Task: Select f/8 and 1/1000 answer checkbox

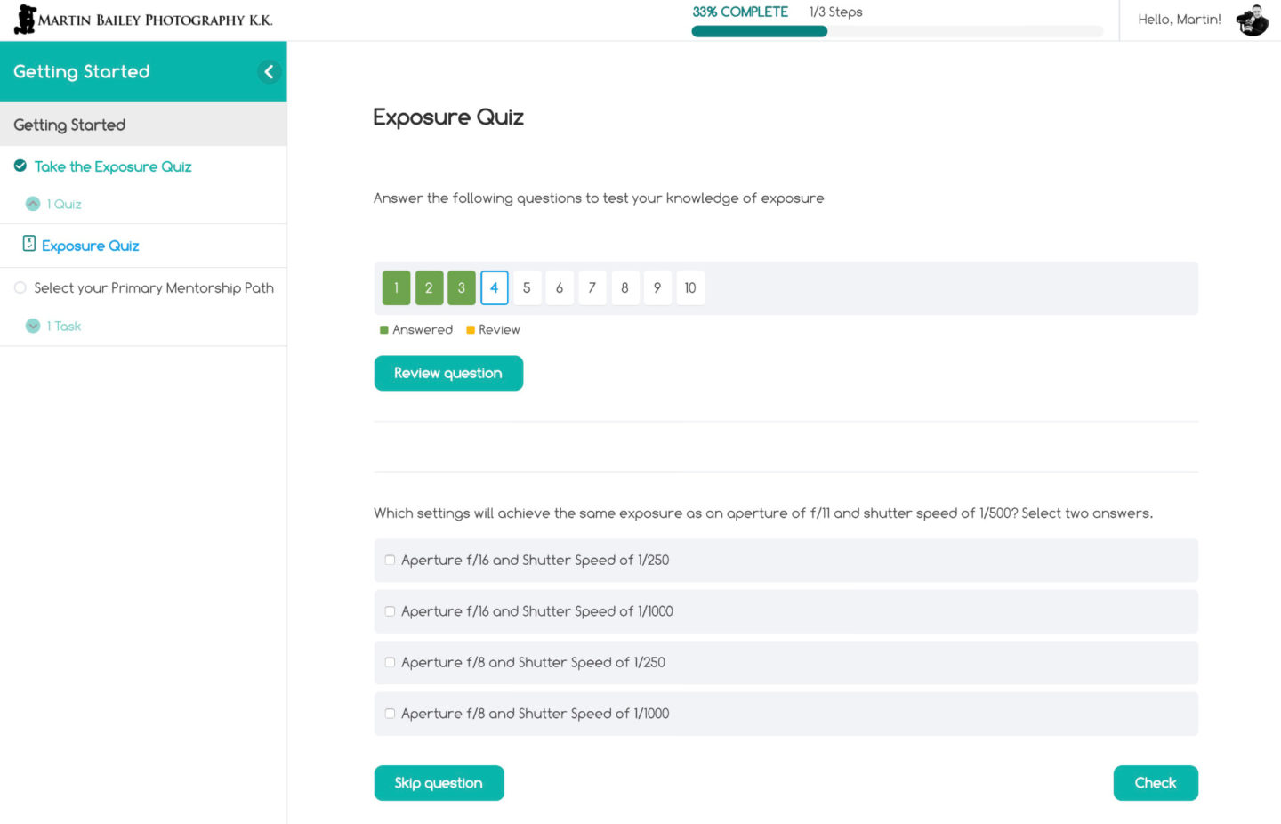Action: (390, 714)
